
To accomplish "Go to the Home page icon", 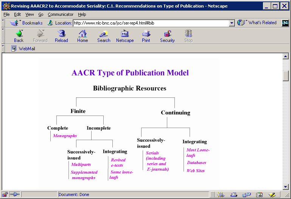I will [82, 36].
